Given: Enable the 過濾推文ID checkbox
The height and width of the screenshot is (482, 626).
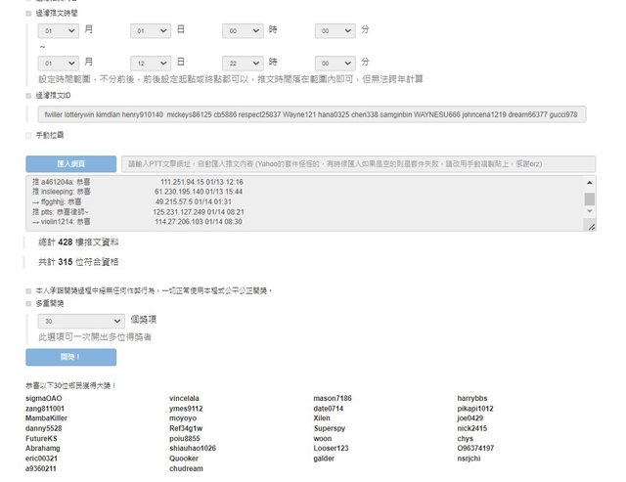Looking at the screenshot, I should pos(28,96).
